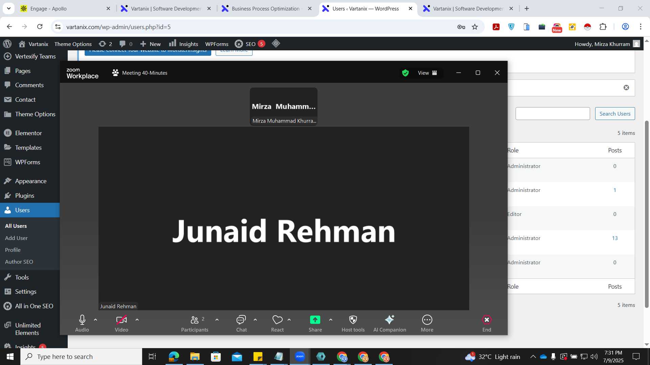Expand reactions options arrow
The image size is (650, 365).
coord(289,320)
